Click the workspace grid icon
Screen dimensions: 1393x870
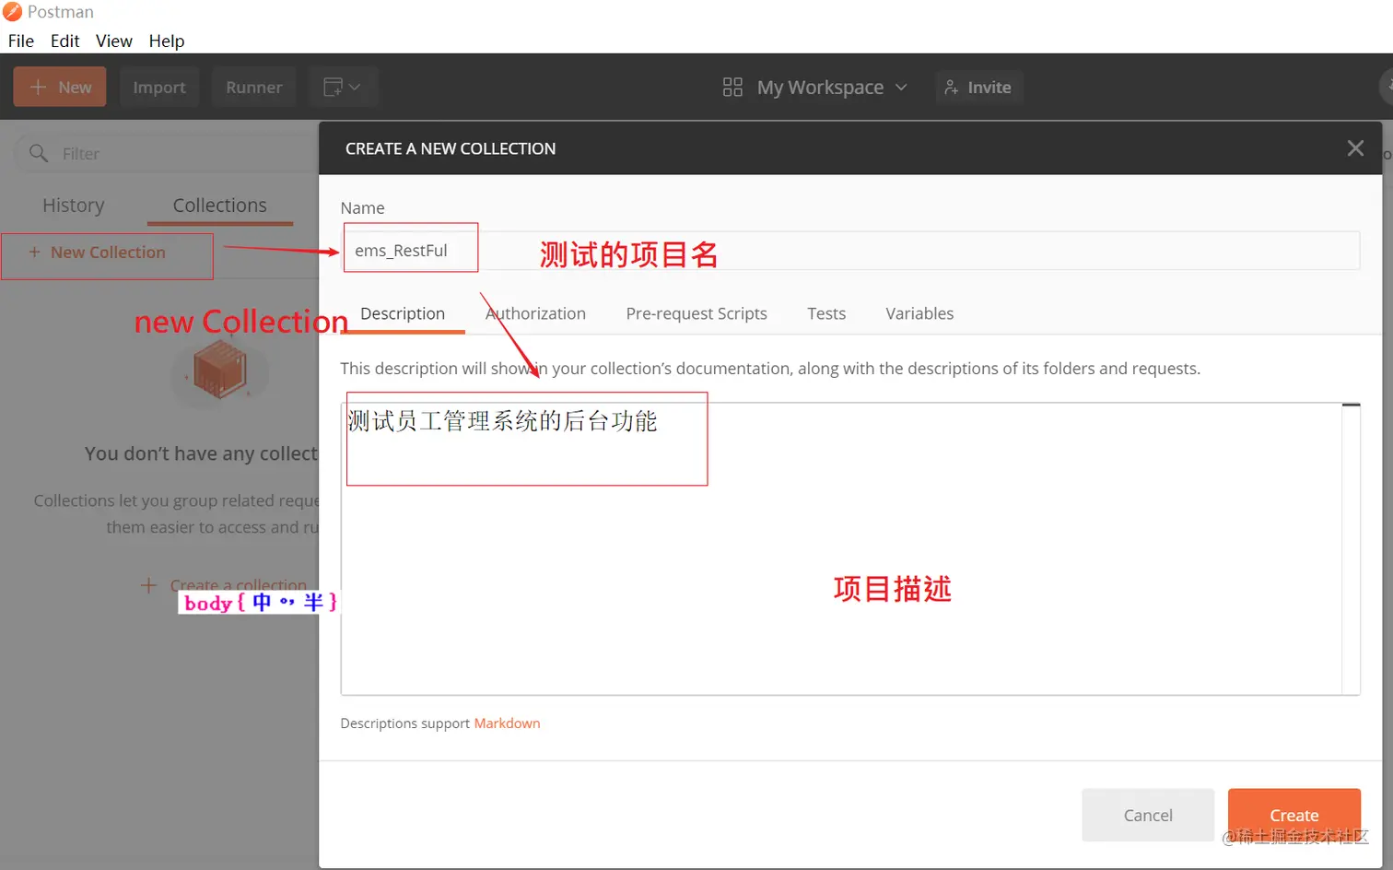point(732,88)
